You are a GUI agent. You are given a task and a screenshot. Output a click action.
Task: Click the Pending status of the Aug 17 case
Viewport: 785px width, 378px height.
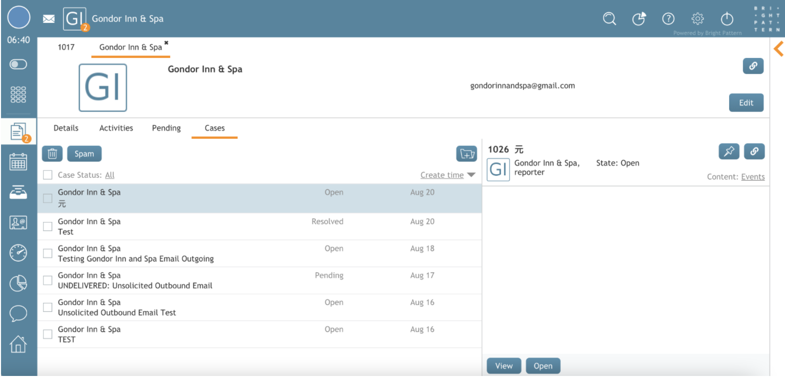(329, 275)
